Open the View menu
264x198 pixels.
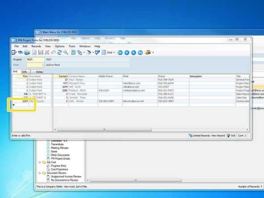point(48,46)
